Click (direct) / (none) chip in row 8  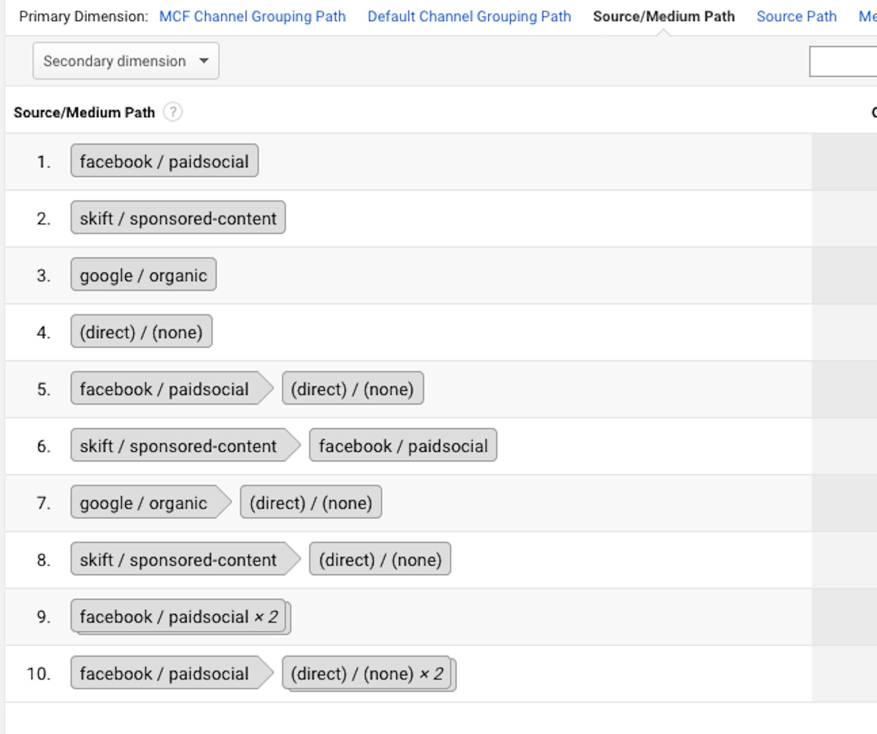(380, 559)
